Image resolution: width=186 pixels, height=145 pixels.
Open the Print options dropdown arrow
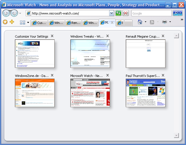[x=170, y=22]
